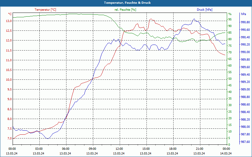The height and width of the screenshot is (157, 252).
Task: Click the '9,0' temperature axis value
Action: click(x=9, y=99)
